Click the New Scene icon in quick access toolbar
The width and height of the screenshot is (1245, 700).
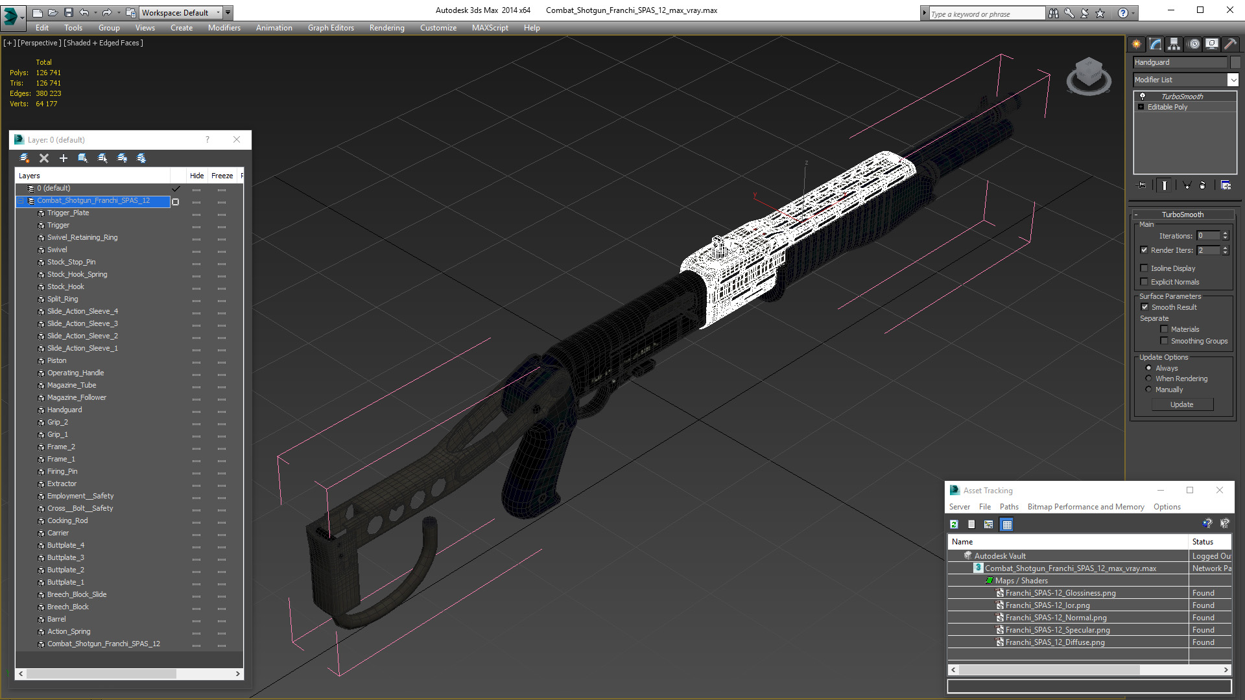tap(37, 12)
